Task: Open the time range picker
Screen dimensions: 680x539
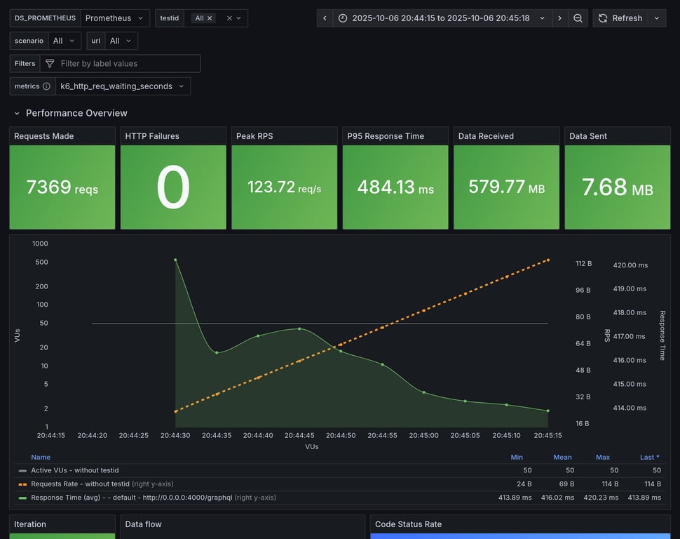Action: point(442,18)
